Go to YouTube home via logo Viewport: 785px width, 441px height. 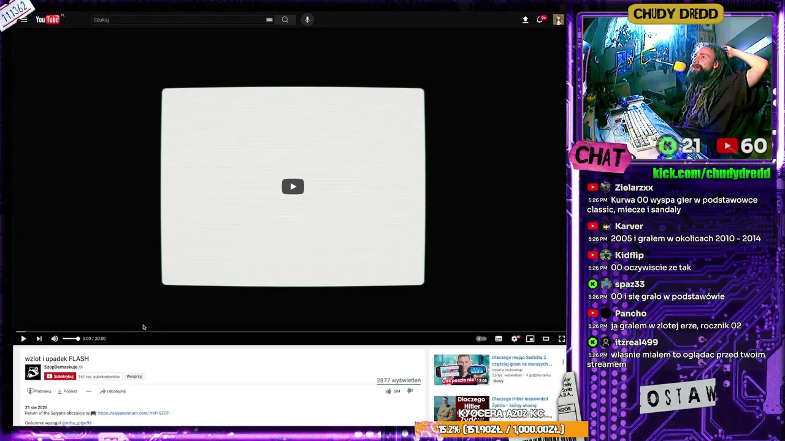[x=48, y=20]
